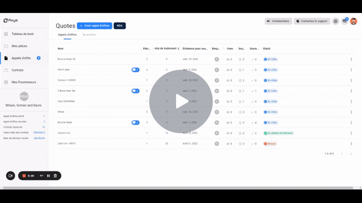The height and width of the screenshot is (203, 362).
Task: Click the horizontal scrollbar at the bottom
Action: (178, 188)
